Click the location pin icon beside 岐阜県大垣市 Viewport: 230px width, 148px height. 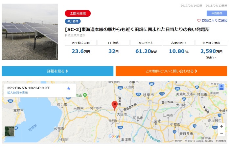pyautogui.click(x=66, y=35)
